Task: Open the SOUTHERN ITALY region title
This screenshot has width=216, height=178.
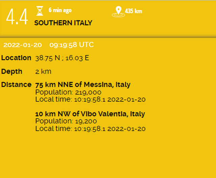Action: tap(63, 23)
